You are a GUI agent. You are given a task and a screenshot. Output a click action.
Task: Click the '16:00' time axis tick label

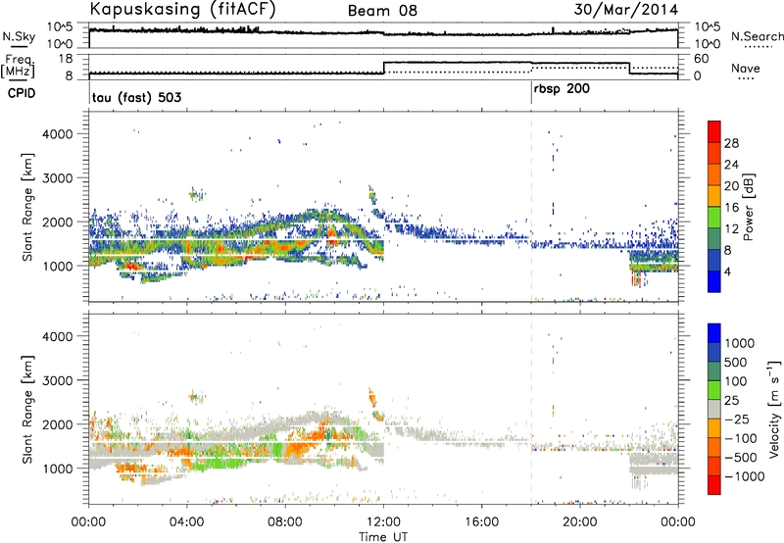481,522
